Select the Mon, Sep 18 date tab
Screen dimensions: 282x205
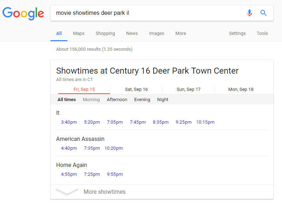pos(241,89)
